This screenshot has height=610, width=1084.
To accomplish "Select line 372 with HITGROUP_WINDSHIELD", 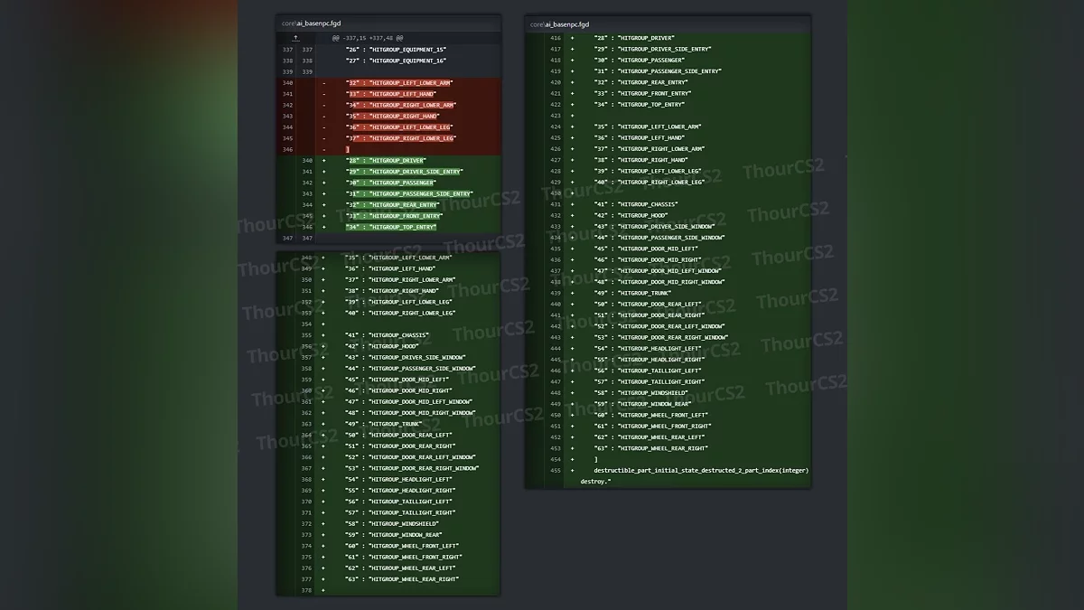I will point(391,524).
